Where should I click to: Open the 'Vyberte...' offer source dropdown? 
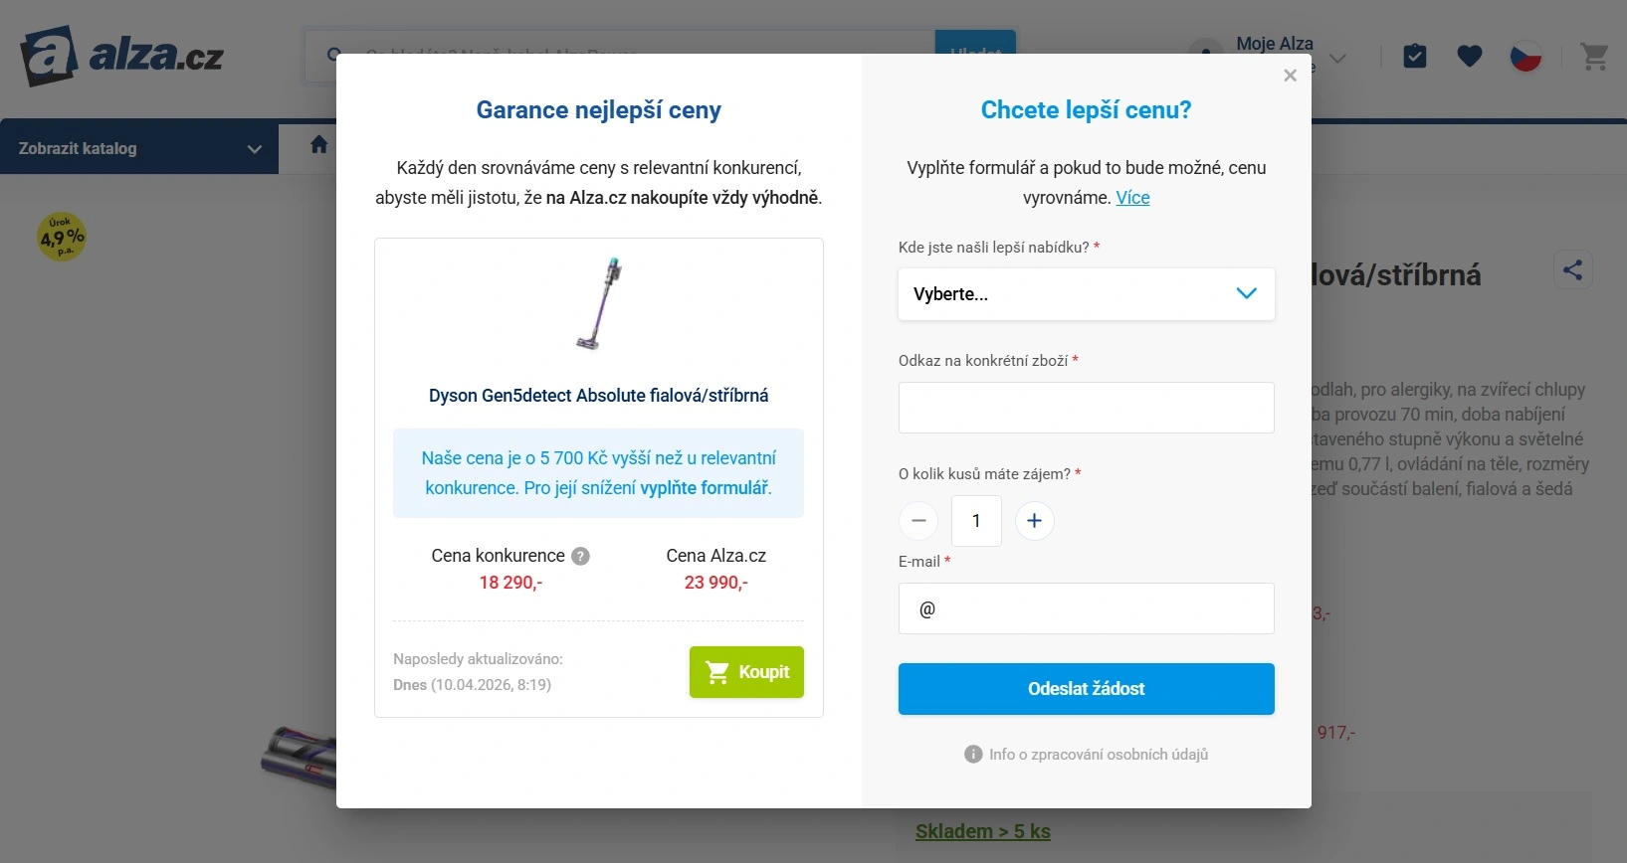click(1086, 294)
